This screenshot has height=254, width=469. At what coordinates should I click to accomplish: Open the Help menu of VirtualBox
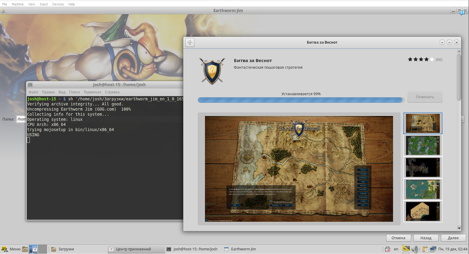[72, 4]
